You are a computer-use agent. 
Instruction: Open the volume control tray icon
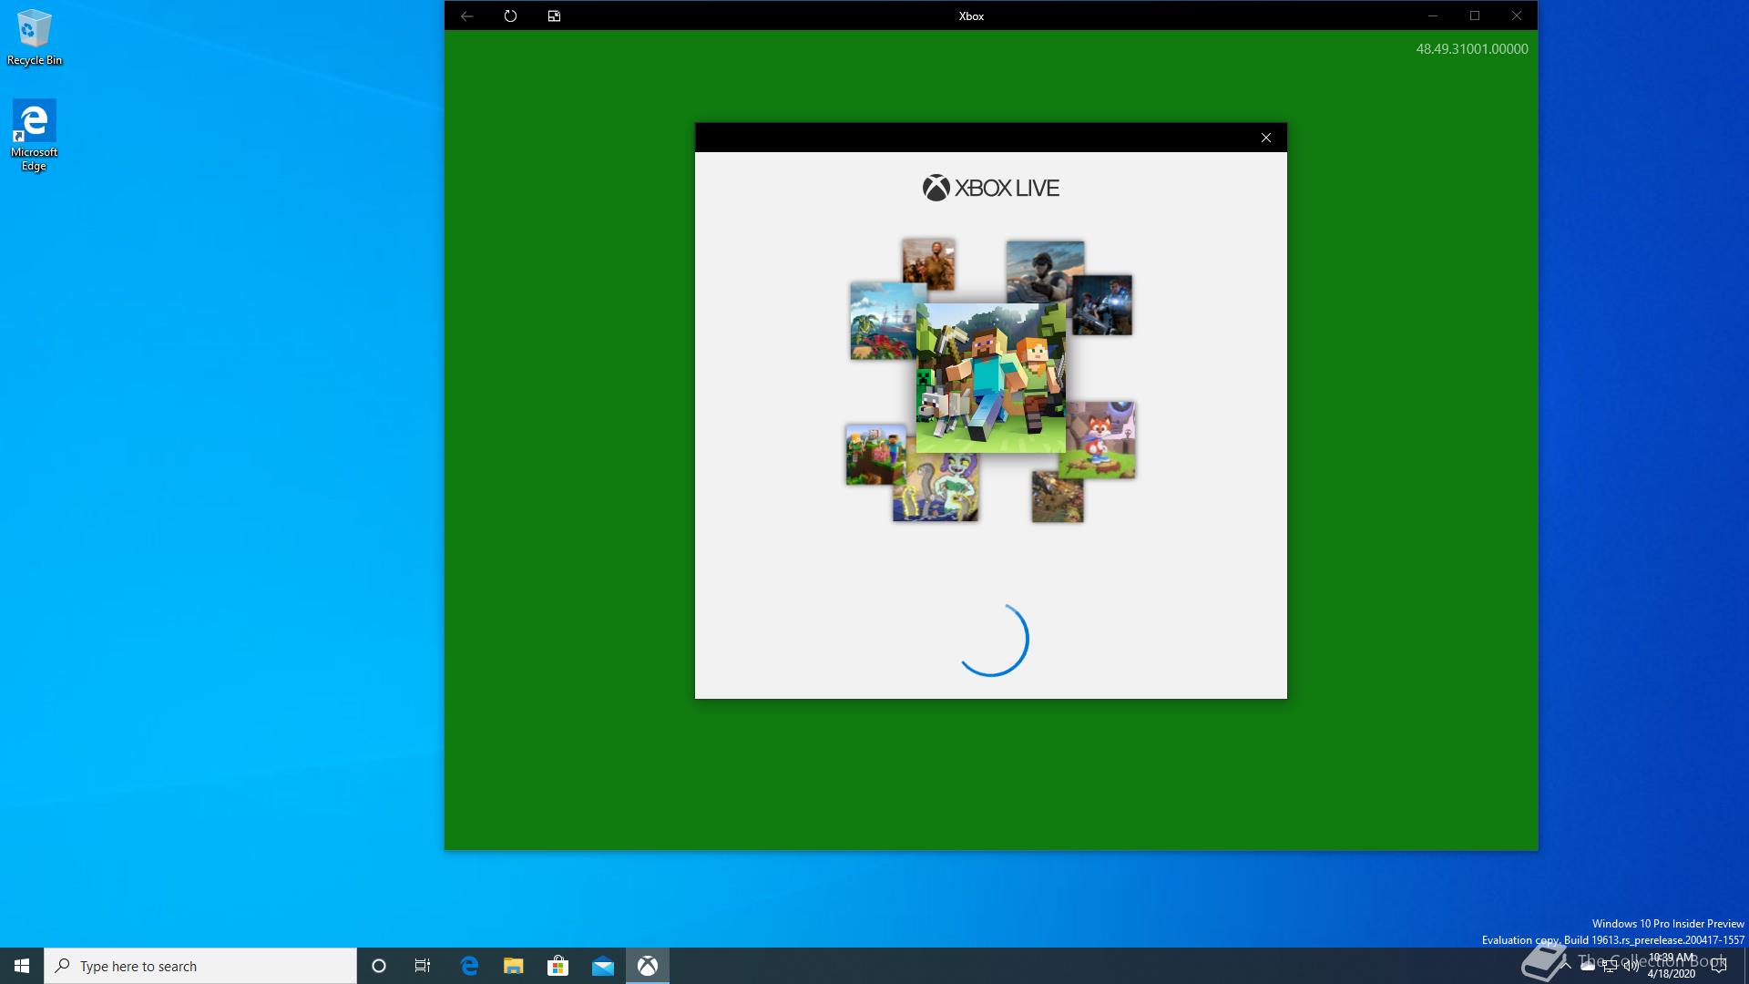pos(1631,966)
